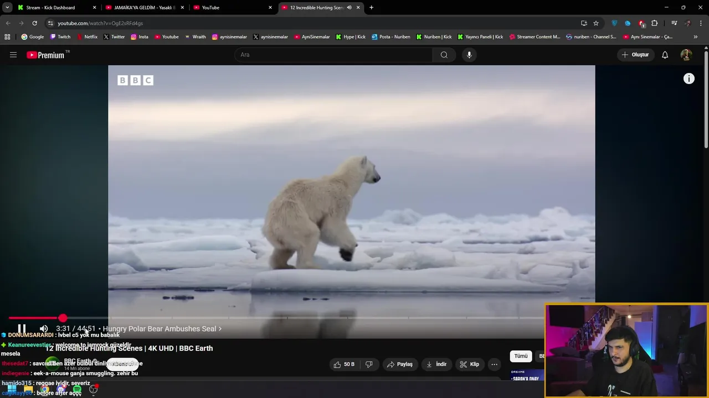Click the Sarah's Day recommended video thumbnail
709x398 pixels.
(527, 375)
